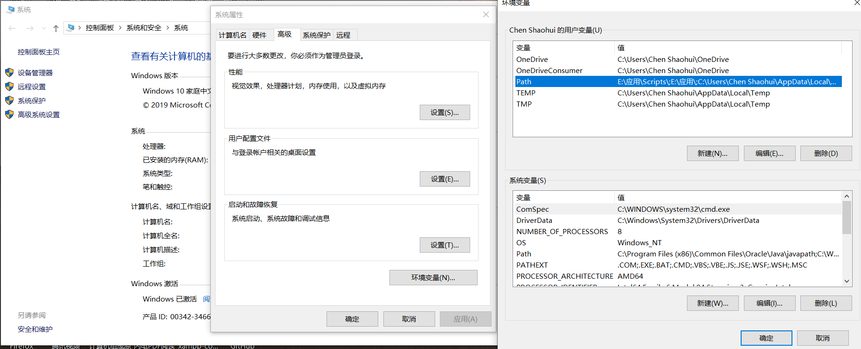Click 变量 column header in system variables
This screenshot has width=861, height=349.
click(x=564, y=197)
